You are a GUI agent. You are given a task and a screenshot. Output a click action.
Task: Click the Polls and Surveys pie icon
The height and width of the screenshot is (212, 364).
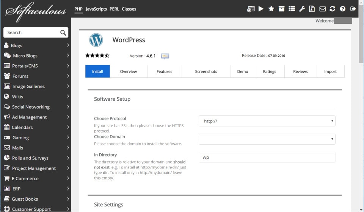[x=7, y=158]
